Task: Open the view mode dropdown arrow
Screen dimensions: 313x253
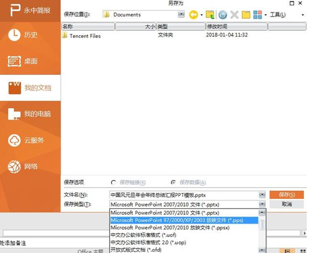Action: coord(266,15)
